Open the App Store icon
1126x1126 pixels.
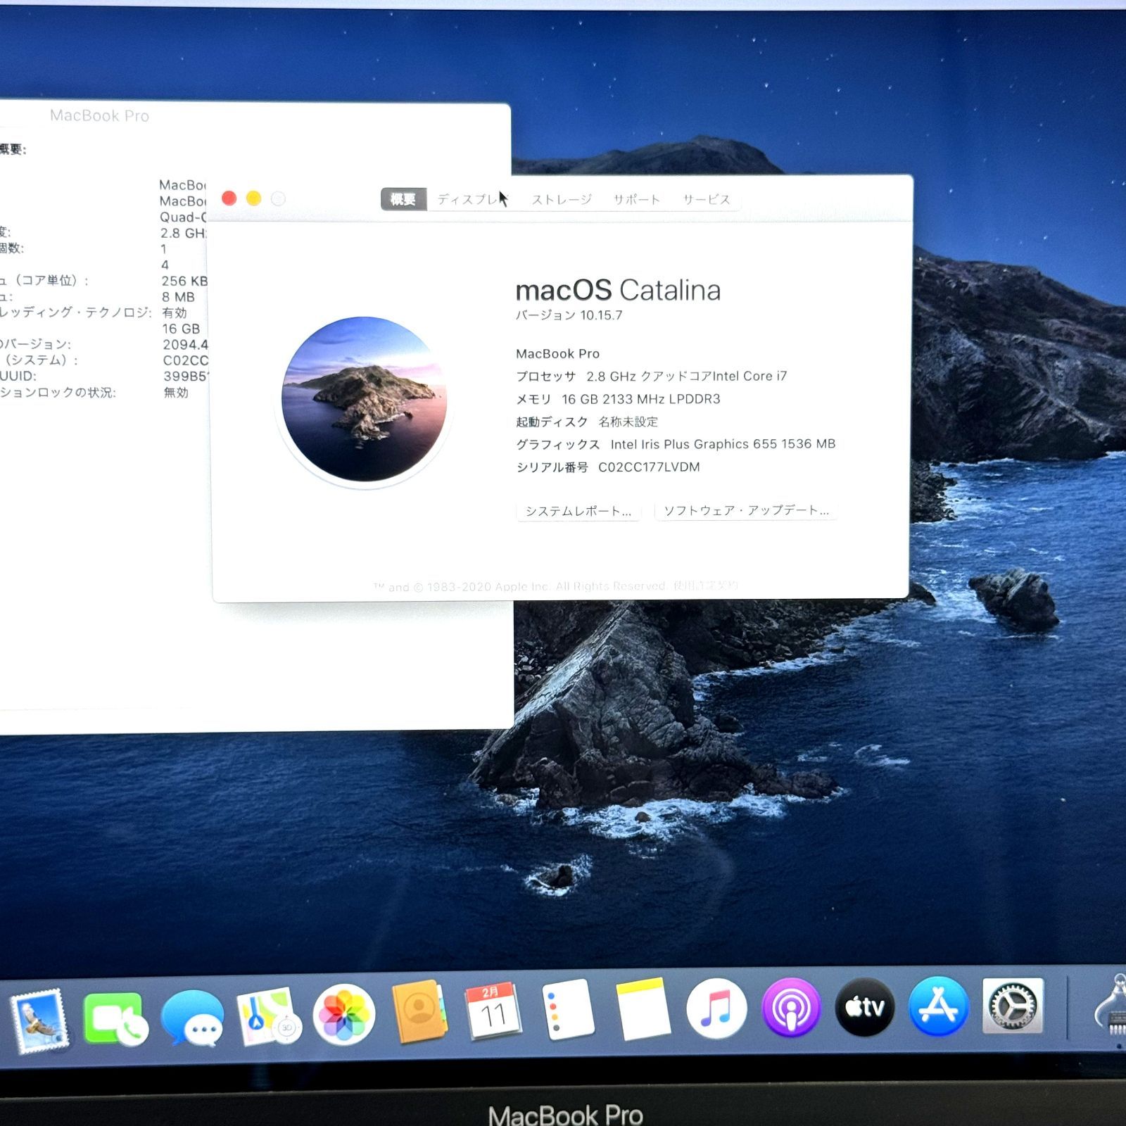(x=938, y=1006)
